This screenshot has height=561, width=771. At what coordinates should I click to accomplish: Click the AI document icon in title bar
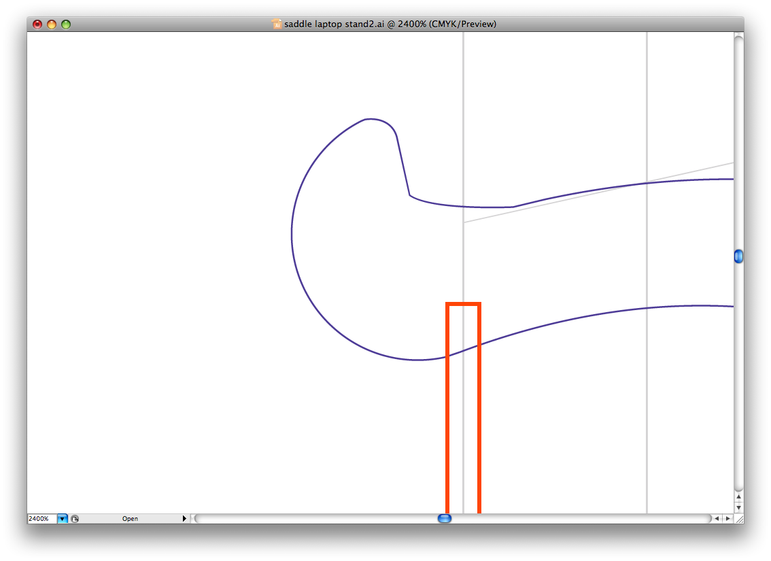point(277,24)
